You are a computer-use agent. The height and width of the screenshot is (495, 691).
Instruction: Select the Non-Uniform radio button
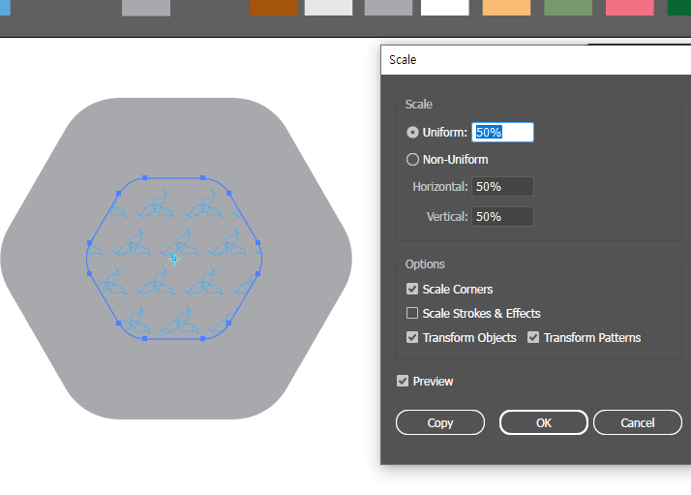[x=412, y=159]
